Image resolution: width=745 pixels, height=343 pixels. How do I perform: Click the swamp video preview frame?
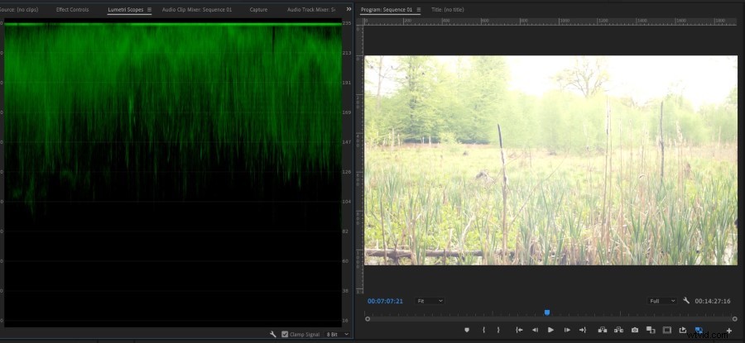coord(550,160)
